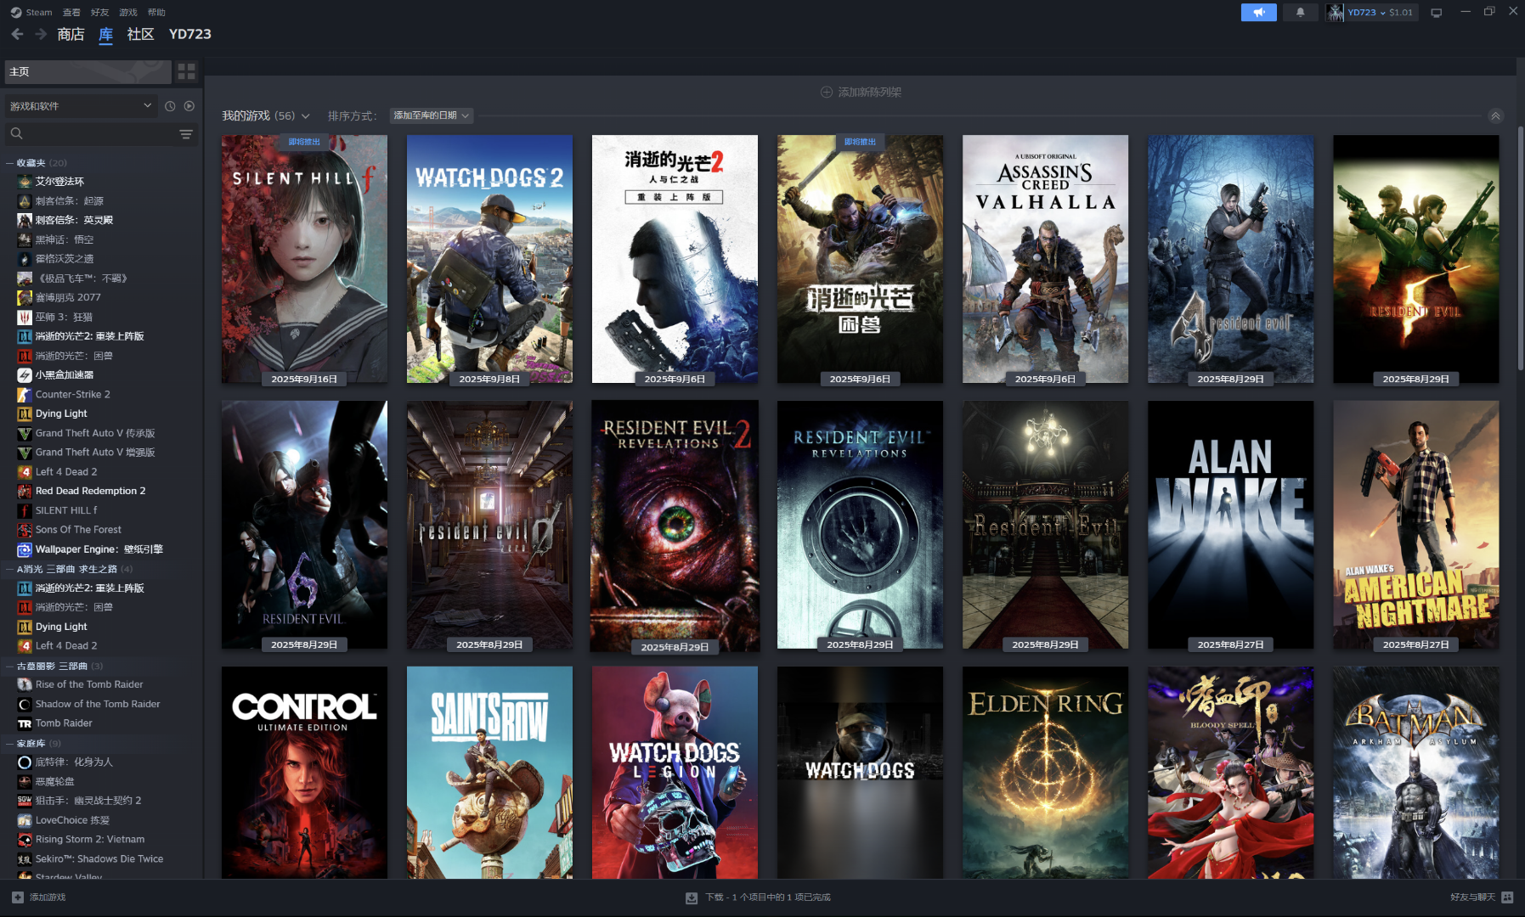The image size is (1525, 917).
Task: Open the YD723 profile tab
Action: [x=189, y=34]
